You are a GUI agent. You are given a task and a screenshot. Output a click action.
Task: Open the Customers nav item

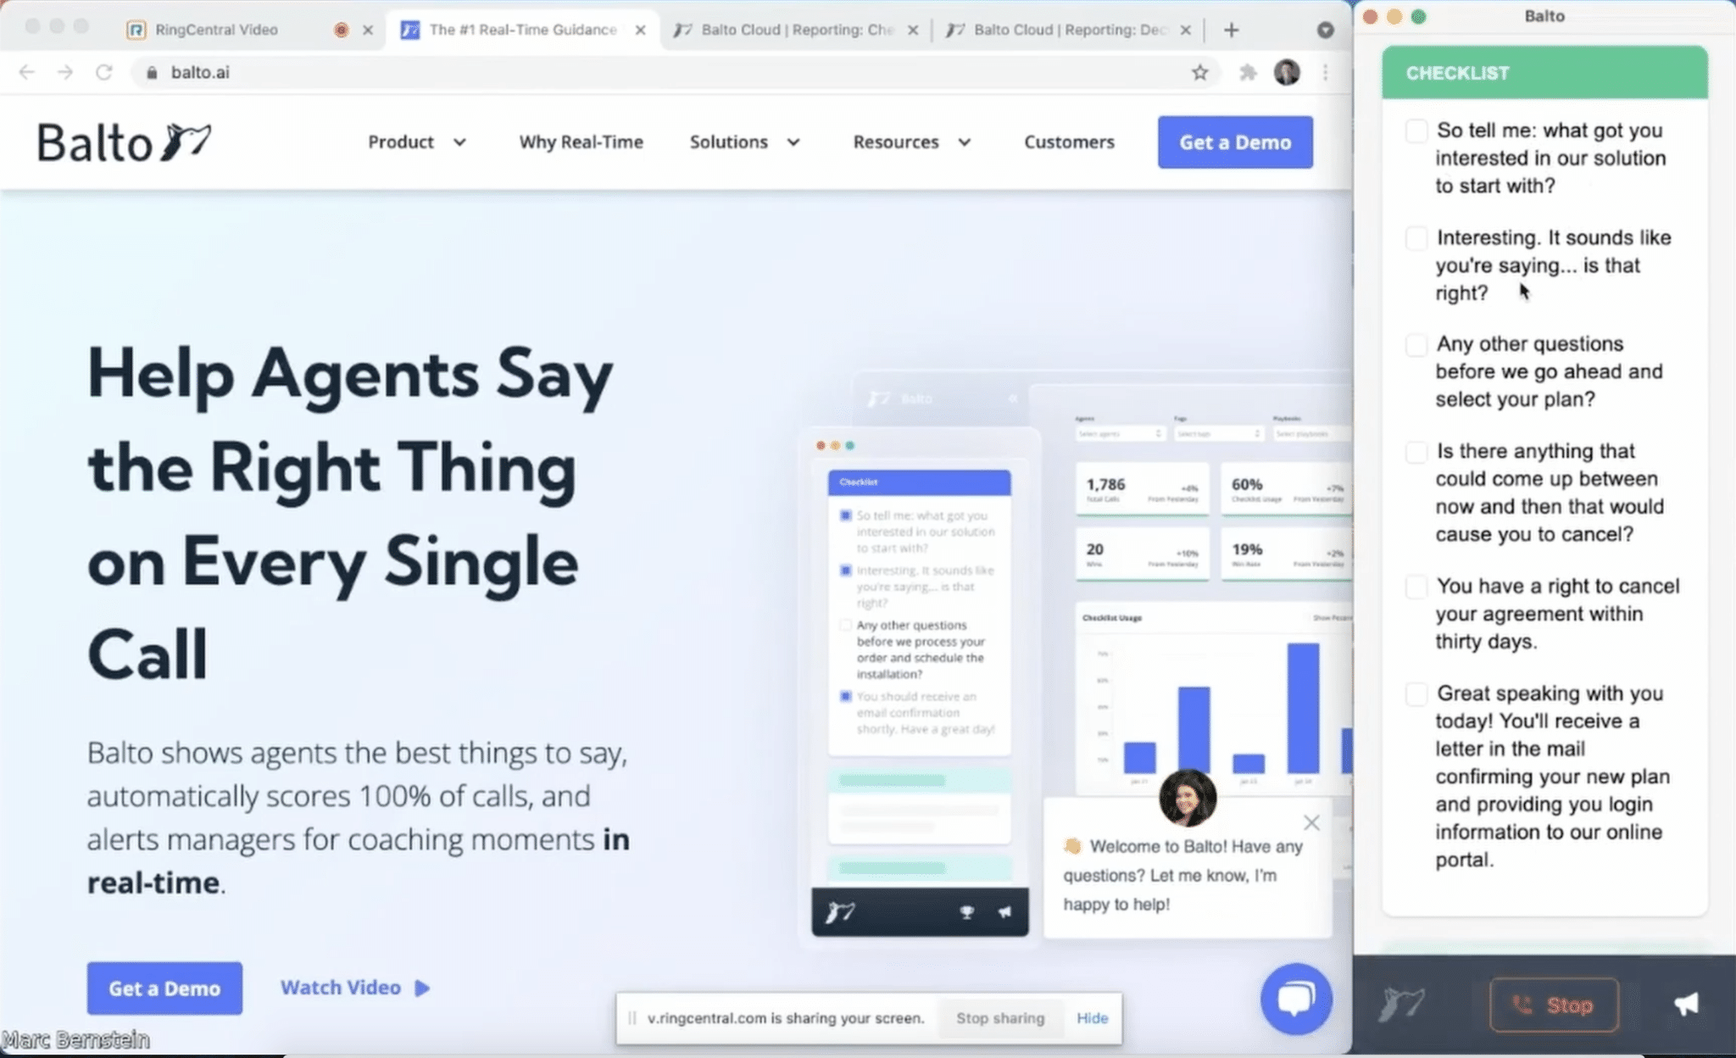coord(1069,142)
